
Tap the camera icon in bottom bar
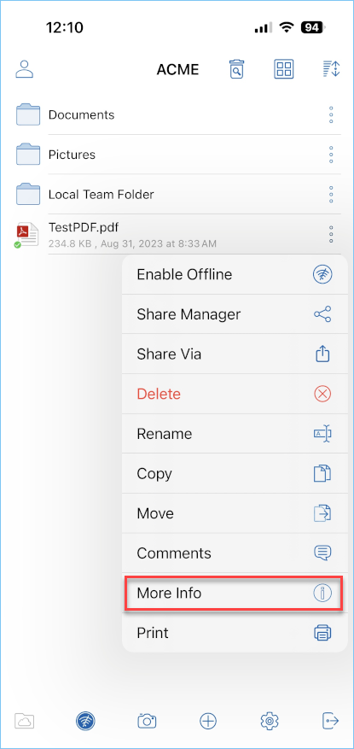[x=147, y=720]
